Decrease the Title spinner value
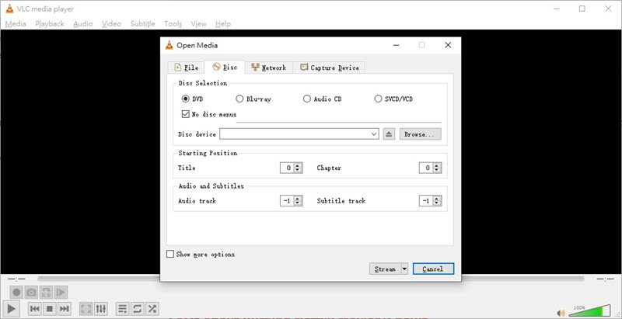Viewport: 622px width, 319px height. point(298,170)
